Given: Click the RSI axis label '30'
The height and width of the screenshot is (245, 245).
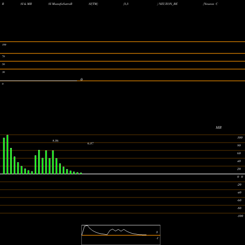Looking at the screenshot, I should coord(3,72).
